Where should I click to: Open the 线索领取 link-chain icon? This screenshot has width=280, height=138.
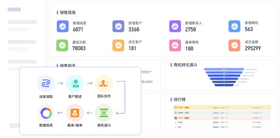pyautogui.click(x=46, y=84)
